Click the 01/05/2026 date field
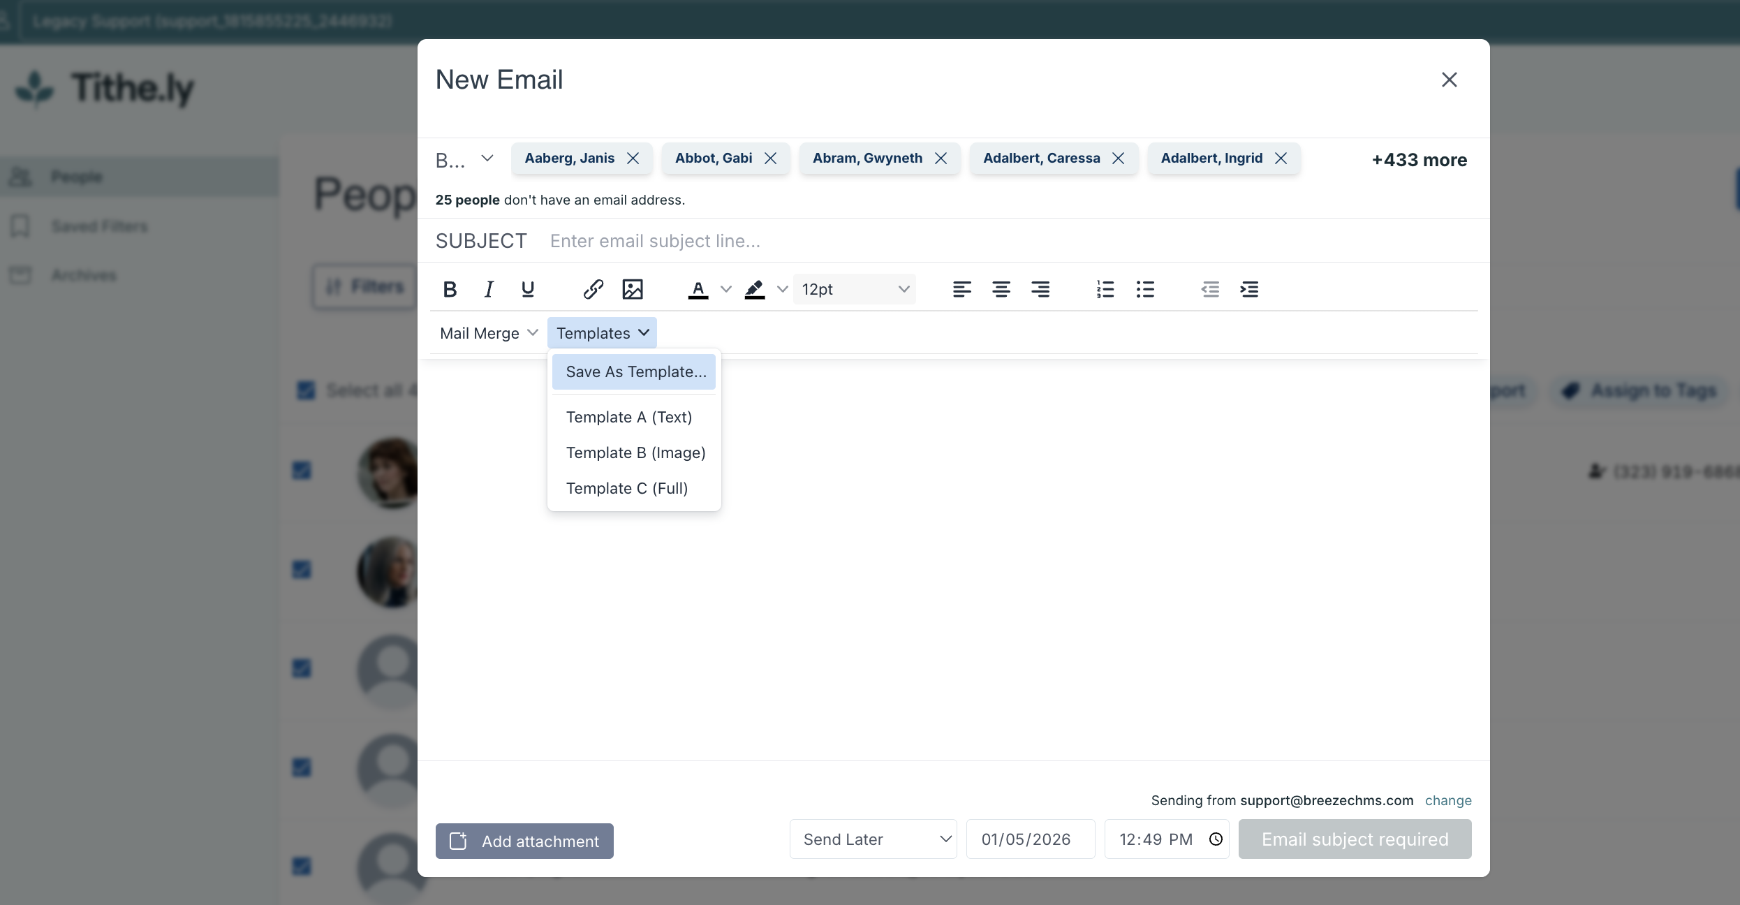This screenshot has height=905, width=1740. [1031, 839]
